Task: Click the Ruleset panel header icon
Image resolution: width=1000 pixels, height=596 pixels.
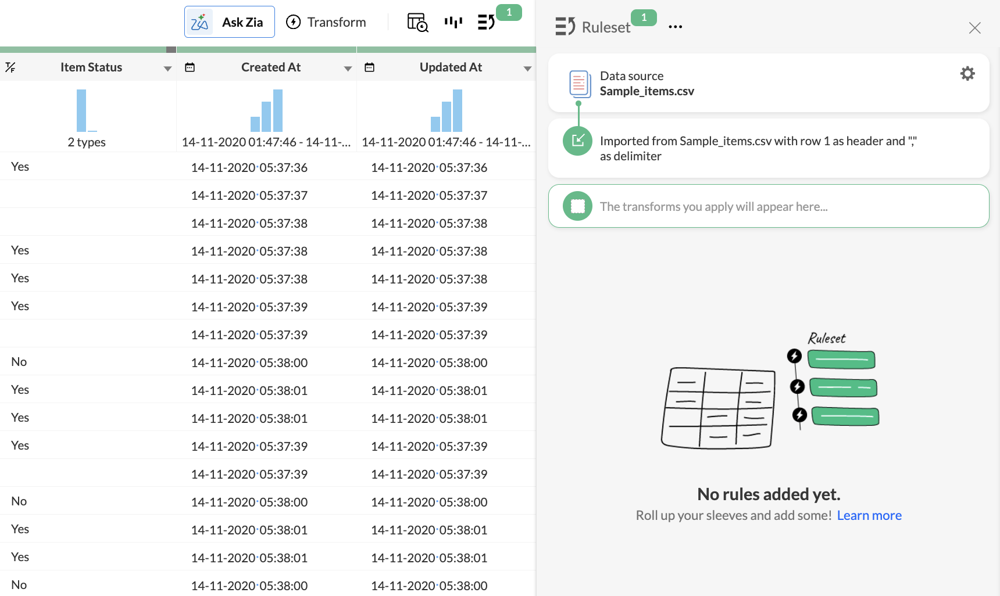Action: (565, 27)
